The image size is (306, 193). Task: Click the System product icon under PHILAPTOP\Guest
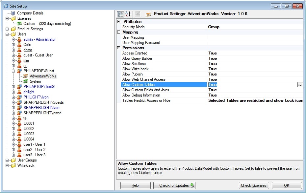(26, 81)
